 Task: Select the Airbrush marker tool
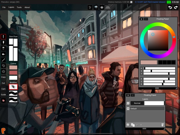[3, 42]
